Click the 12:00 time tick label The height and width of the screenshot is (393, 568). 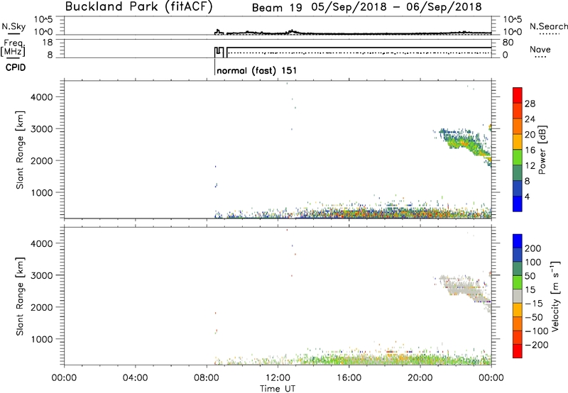click(278, 378)
